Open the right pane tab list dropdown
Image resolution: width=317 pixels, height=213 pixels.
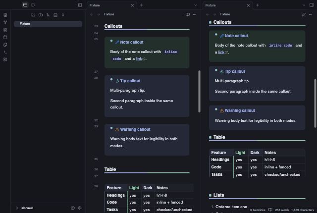tap(304, 5)
